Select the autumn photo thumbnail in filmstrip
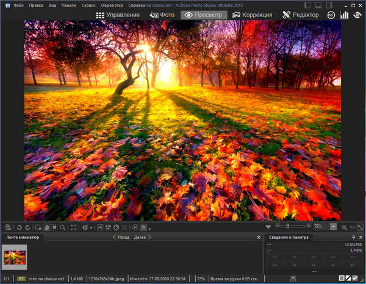Image resolution: width=366 pixels, height=284 pixels. coord(15,257)
